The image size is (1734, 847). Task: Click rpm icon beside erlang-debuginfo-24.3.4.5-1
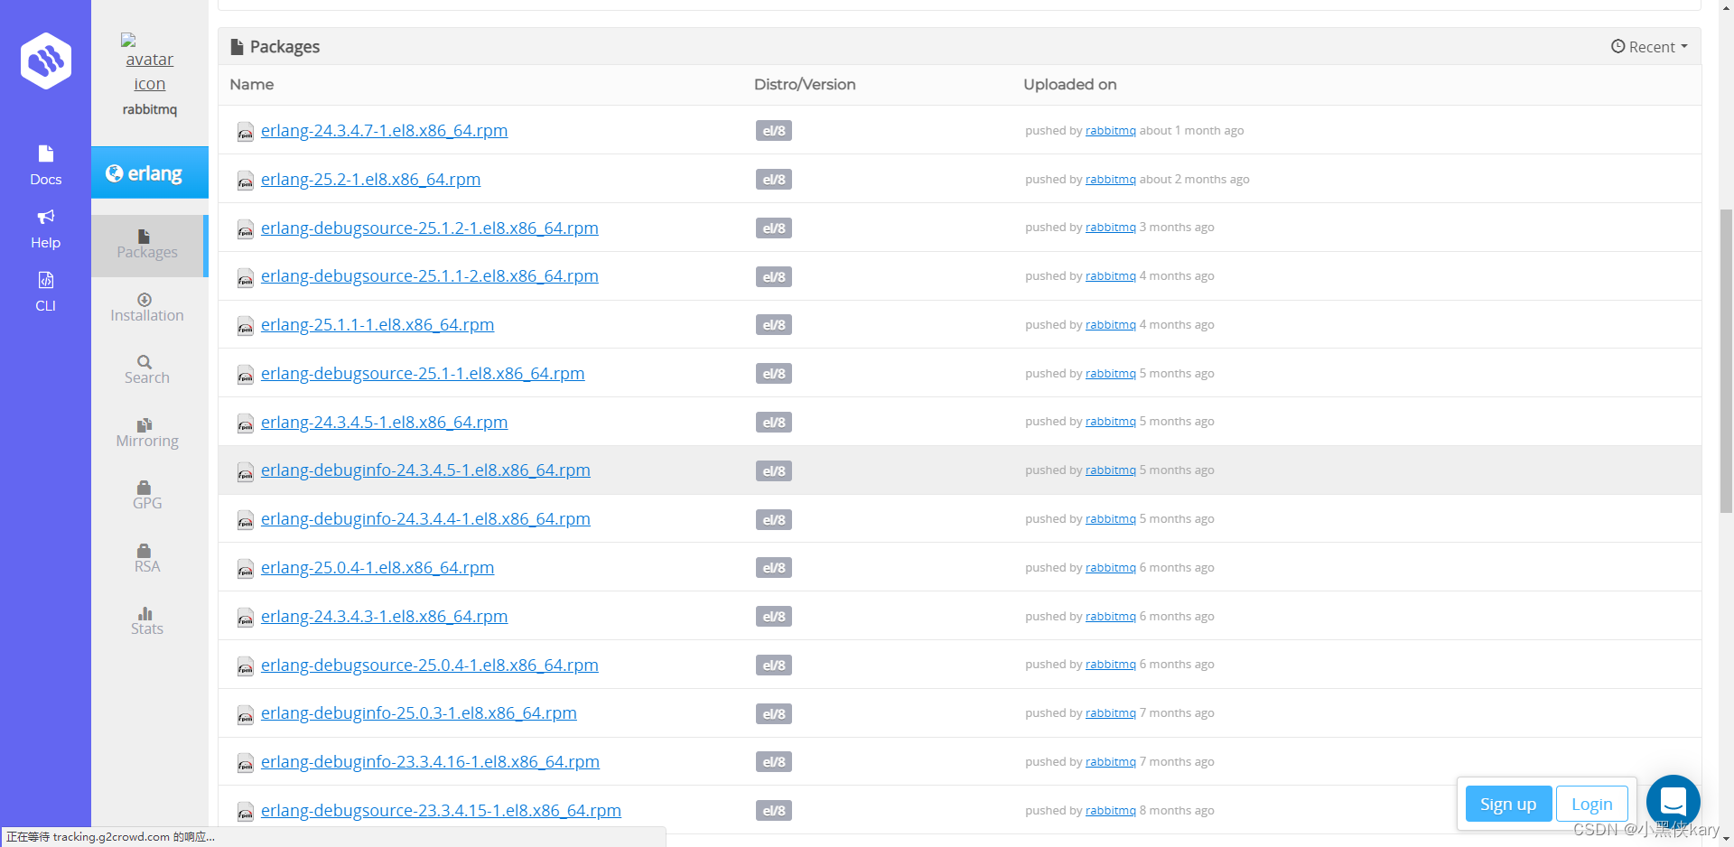point(246,471)
